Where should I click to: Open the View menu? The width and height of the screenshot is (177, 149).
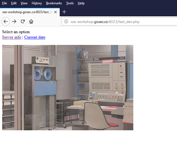tap(24, 3)
